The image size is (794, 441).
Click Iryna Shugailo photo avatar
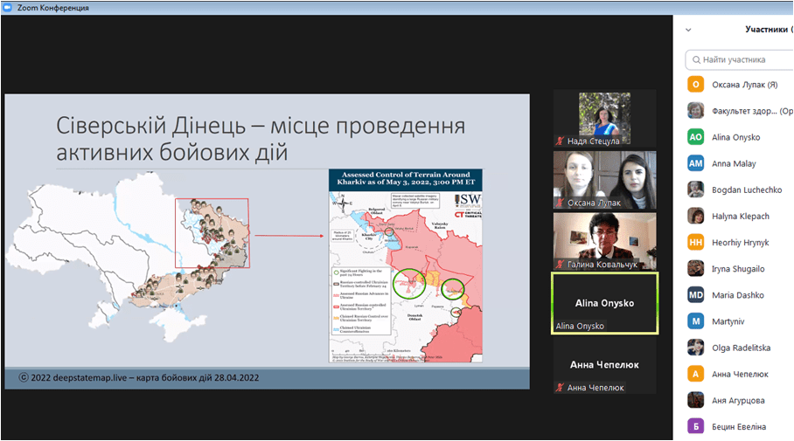[x=696, y=269]
